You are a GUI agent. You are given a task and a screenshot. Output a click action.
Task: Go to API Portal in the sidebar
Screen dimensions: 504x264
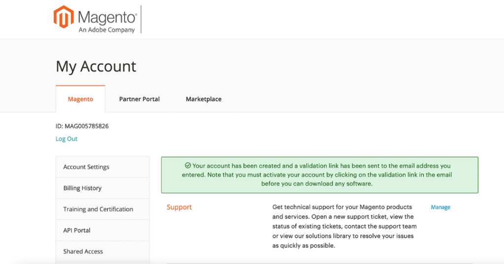tap(102, 230)
